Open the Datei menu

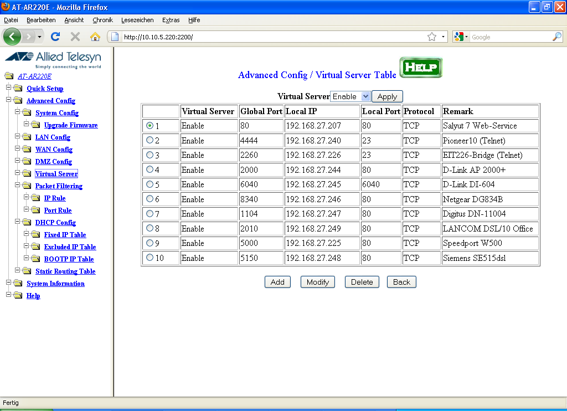(11, 20)
